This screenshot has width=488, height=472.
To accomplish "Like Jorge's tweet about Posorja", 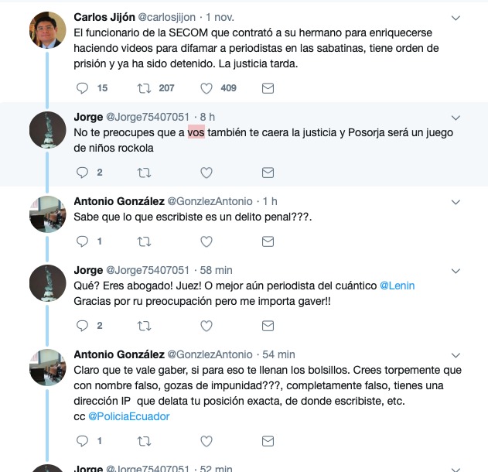I will coord(206,173).
